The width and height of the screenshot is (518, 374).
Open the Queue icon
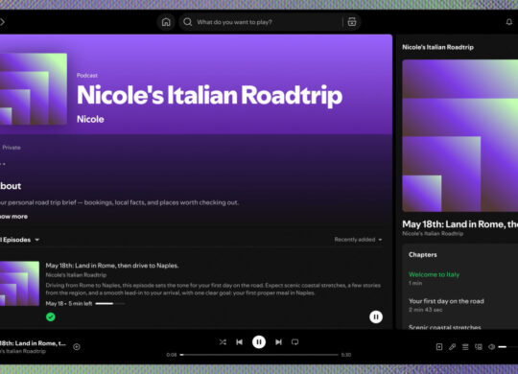(x=465, y=347)
